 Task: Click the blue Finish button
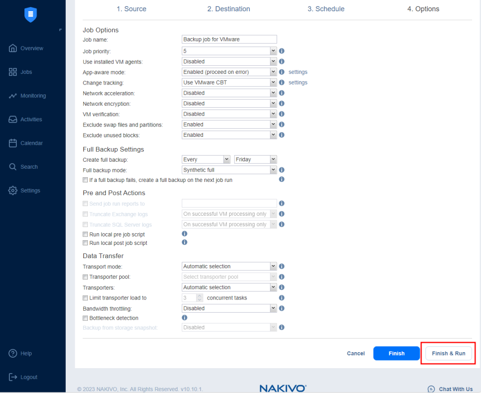(396, 354)
